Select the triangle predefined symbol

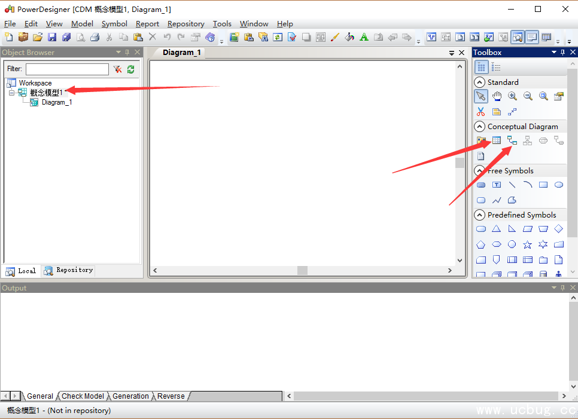click(x=497, y=229)
